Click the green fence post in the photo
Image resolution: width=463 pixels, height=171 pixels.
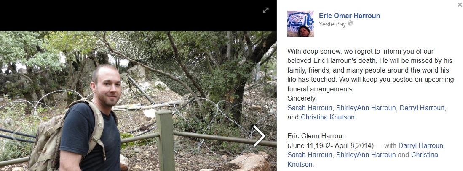tap(165, 140)
